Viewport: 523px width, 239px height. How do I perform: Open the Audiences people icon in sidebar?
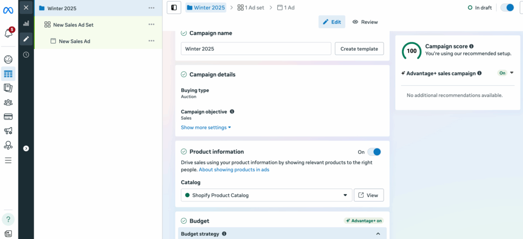click(x=8, y=102)
